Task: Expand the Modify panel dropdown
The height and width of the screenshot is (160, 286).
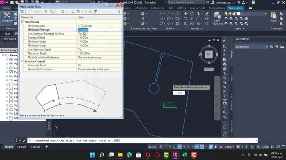Action: coord(197,28)
